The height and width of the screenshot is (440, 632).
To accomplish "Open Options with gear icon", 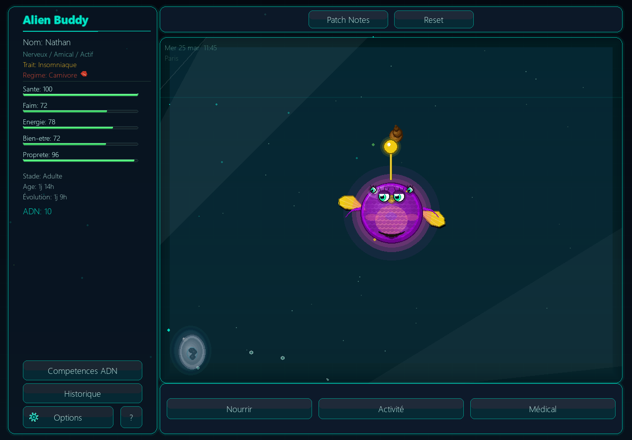I will pos(68,418).
